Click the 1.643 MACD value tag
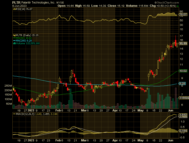 point(183,115)
